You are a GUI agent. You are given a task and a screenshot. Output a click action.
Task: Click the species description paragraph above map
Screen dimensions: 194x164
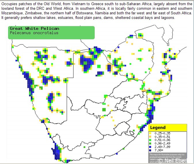[97, 11]
